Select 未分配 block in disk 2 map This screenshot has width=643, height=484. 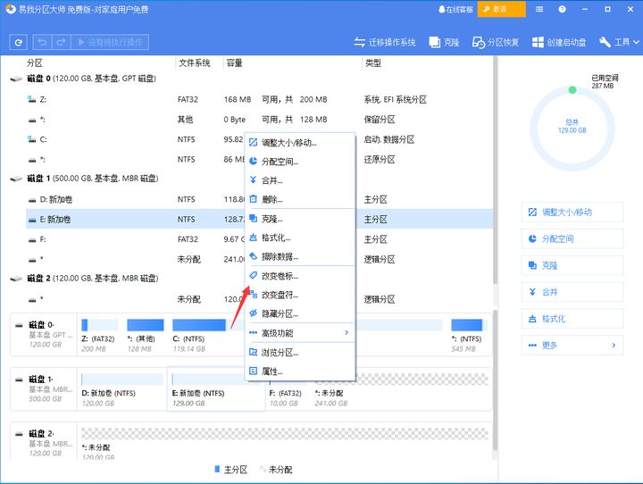click(x=285, y=442)
